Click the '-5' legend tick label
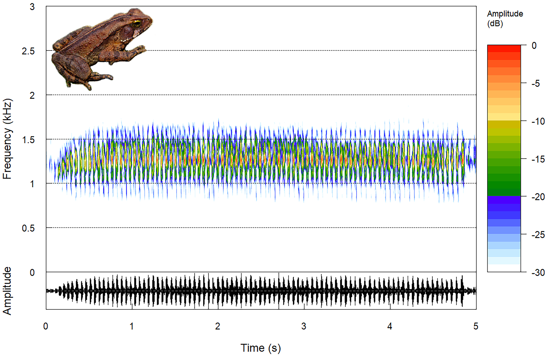Image resolution: width=549 pixels, height=358 pixels. (x=535, y=83)
